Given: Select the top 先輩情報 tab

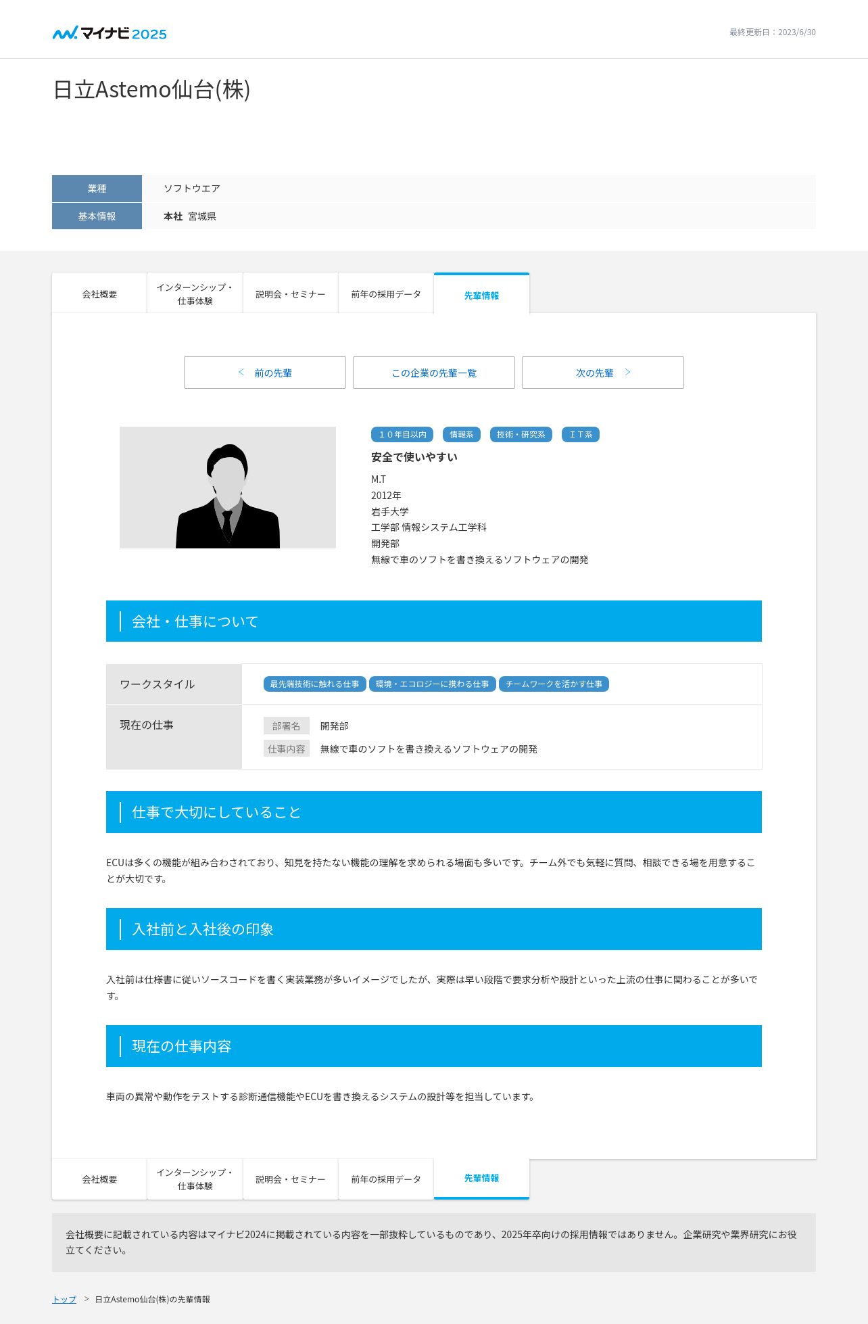Looking at the screenshot, I should pos(481,294).
